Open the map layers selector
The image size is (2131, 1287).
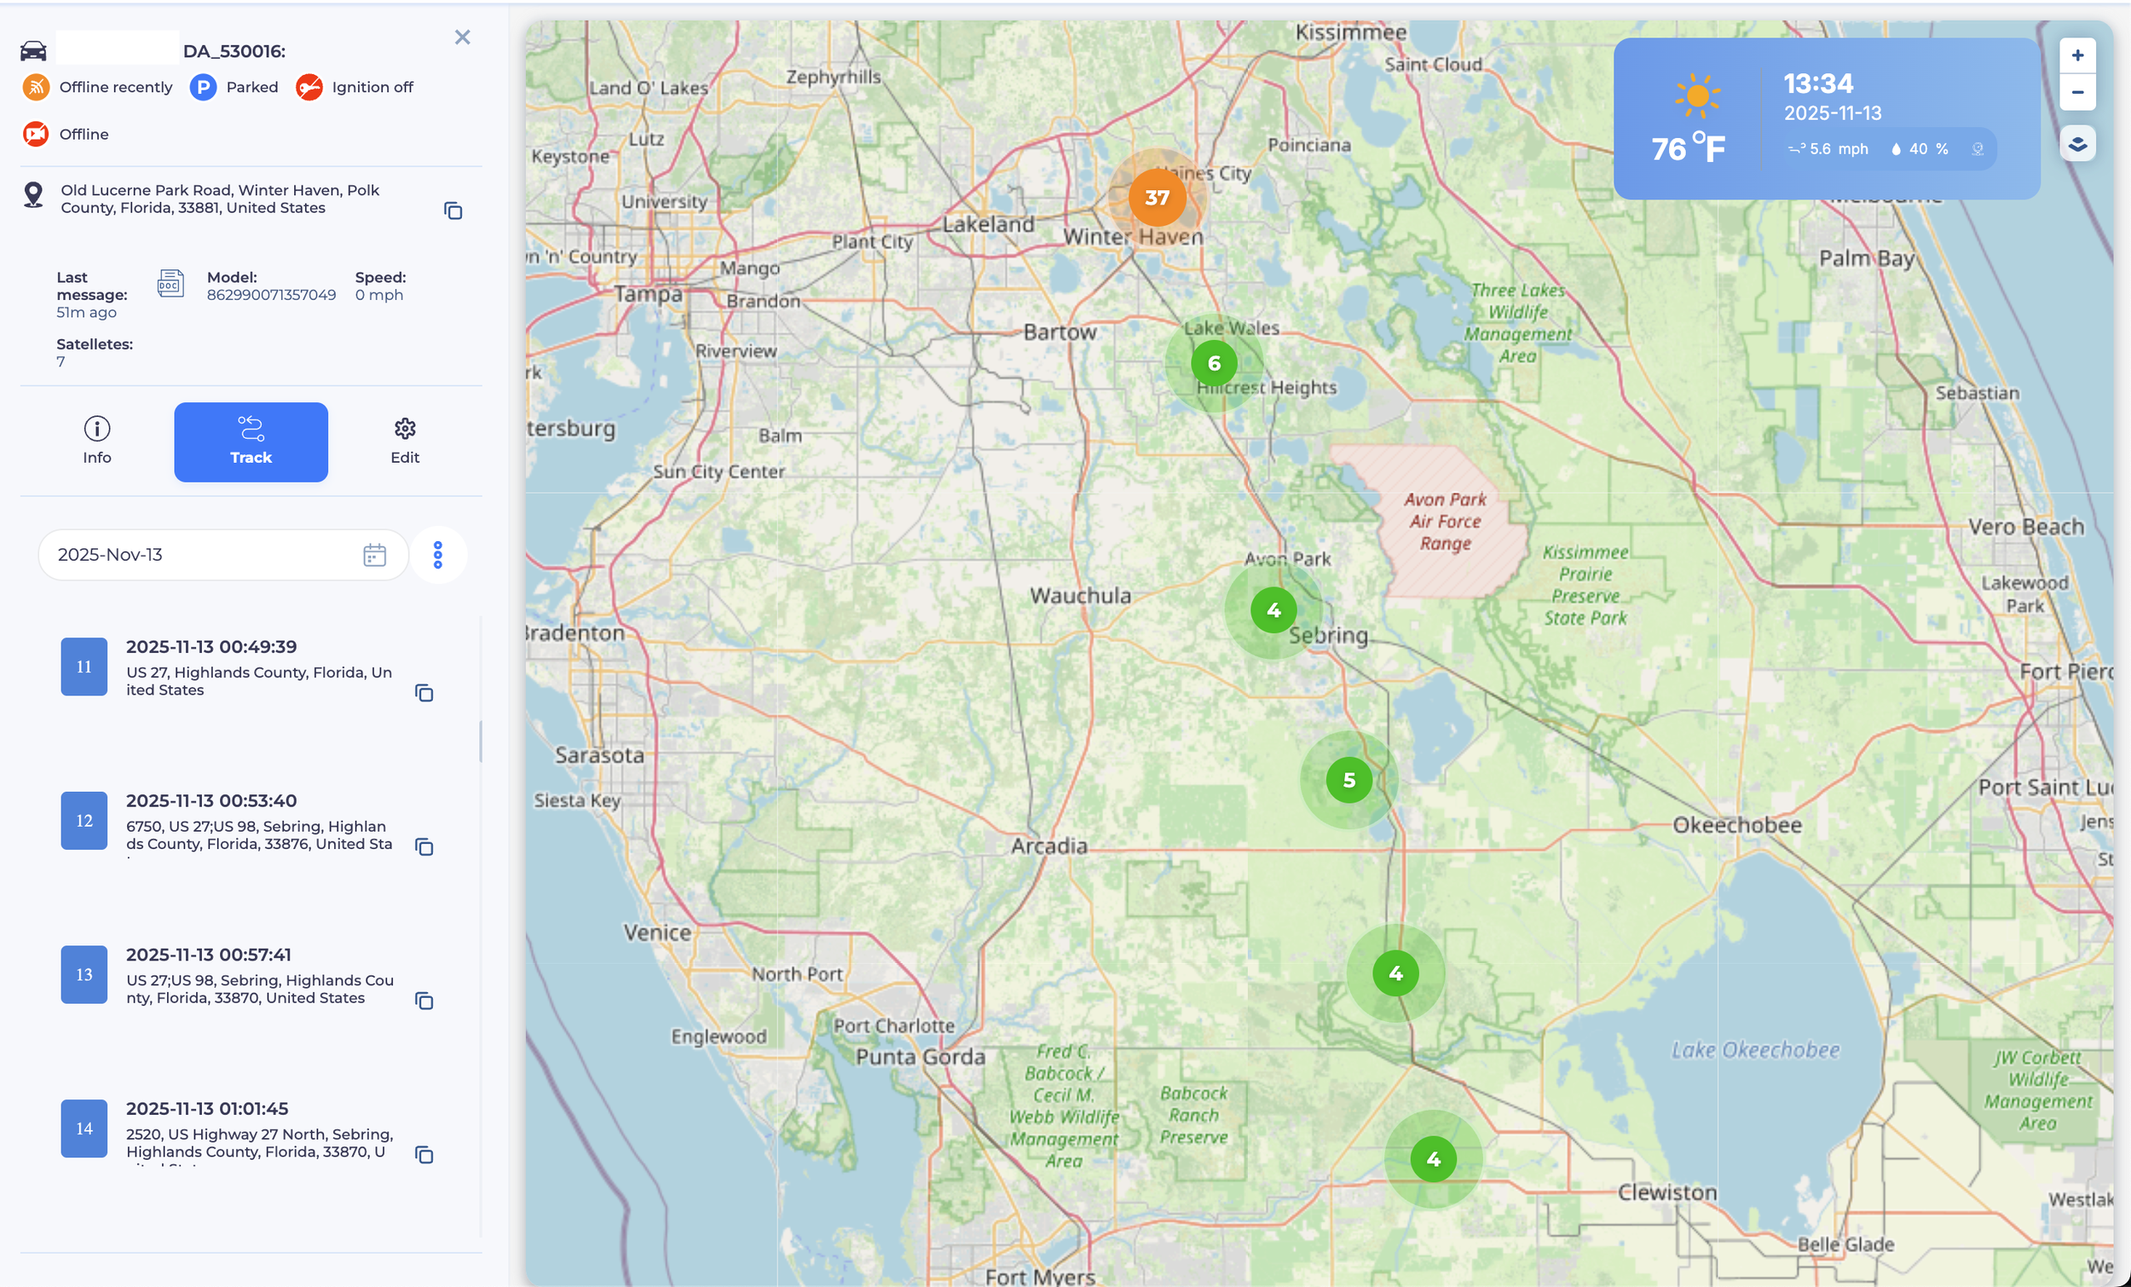coord(2076,143)
